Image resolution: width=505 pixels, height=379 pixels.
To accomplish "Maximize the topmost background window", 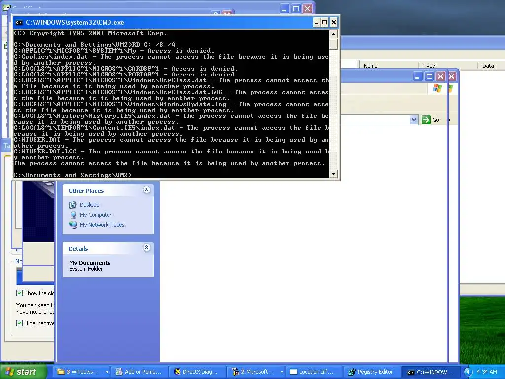I will coord(296,9).
